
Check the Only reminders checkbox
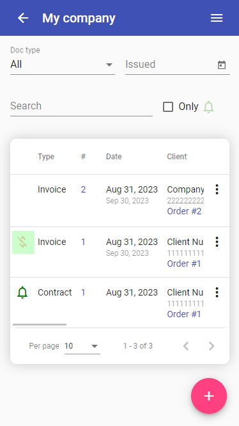[168, 107]
